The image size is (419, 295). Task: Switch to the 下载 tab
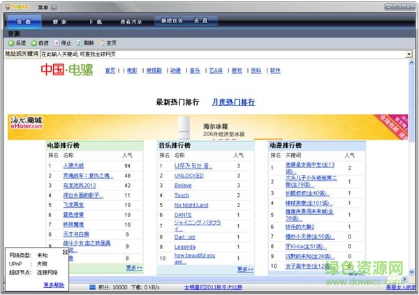(x=95, y=22)
